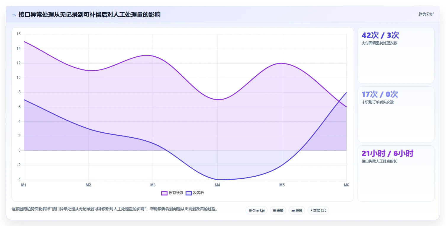Screen dimensions: 446x226
Task: Click the M3 x-axis label
Action: click(153, 185)
